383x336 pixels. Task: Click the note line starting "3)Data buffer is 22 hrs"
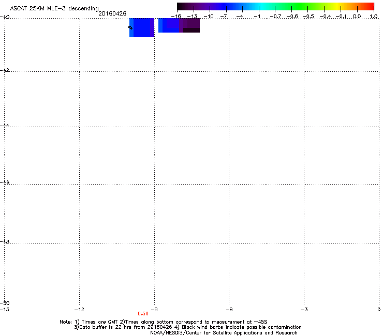[x=187, y=327]
